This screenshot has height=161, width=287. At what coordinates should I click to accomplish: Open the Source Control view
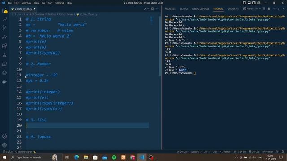4,28
